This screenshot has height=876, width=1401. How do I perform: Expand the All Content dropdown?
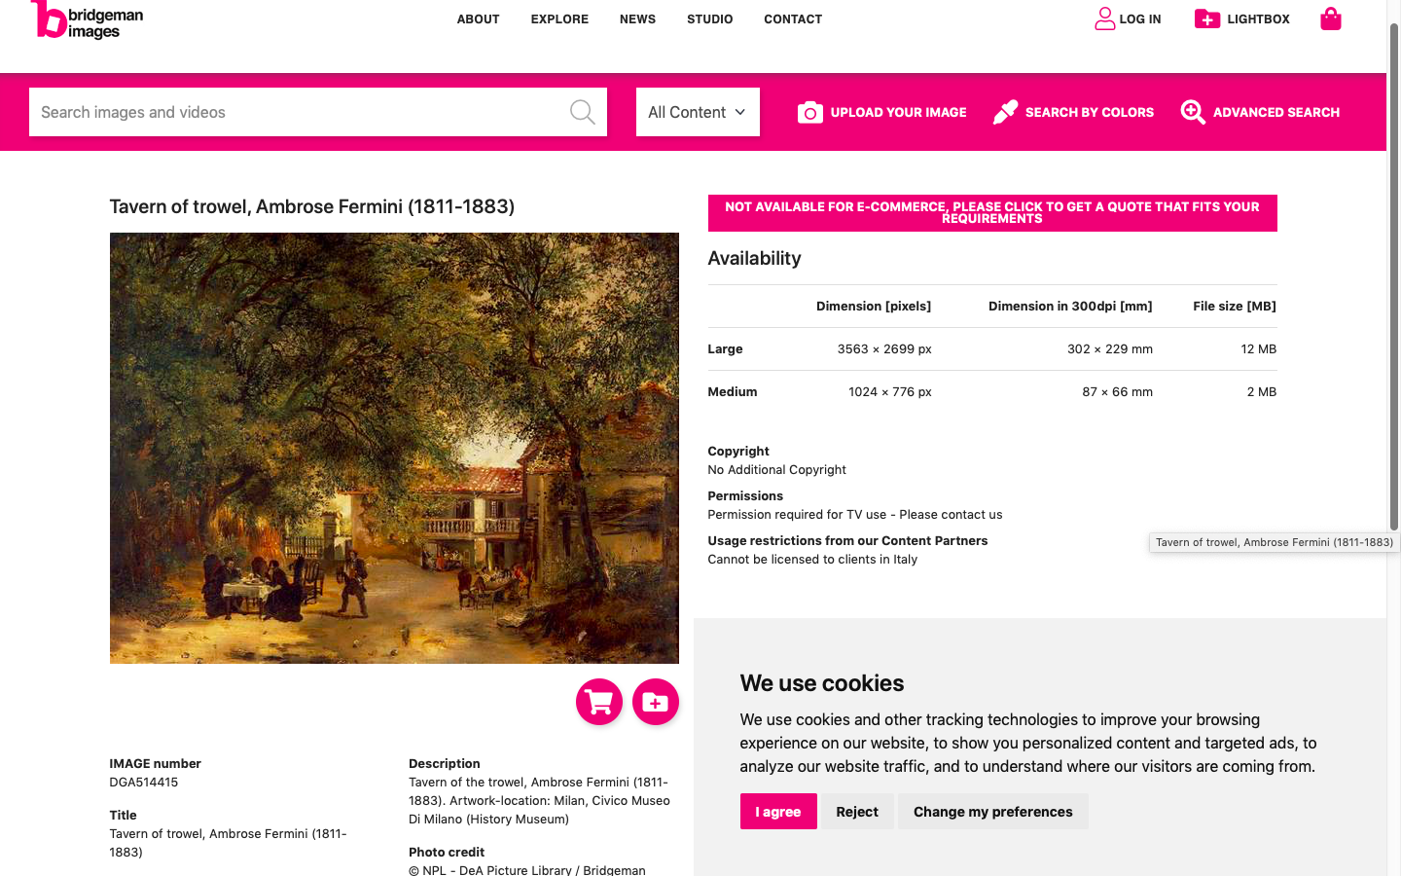[698, 112]
